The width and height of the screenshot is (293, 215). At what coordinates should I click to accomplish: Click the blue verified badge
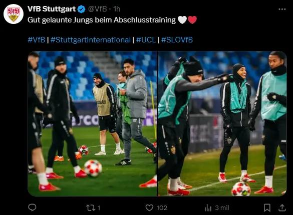pyautogui.click(x=82, y=9)
